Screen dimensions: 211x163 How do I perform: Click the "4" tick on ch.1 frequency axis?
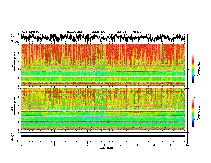pos(18,70)
